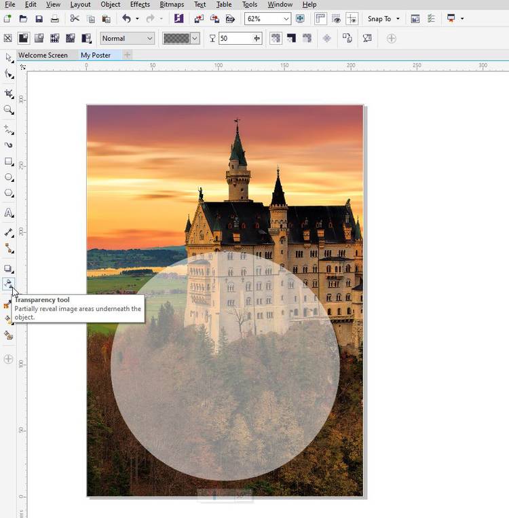This screenshot has width=509, height=518.
Task: Select the Connector tool
Action: tap(9, 248)
